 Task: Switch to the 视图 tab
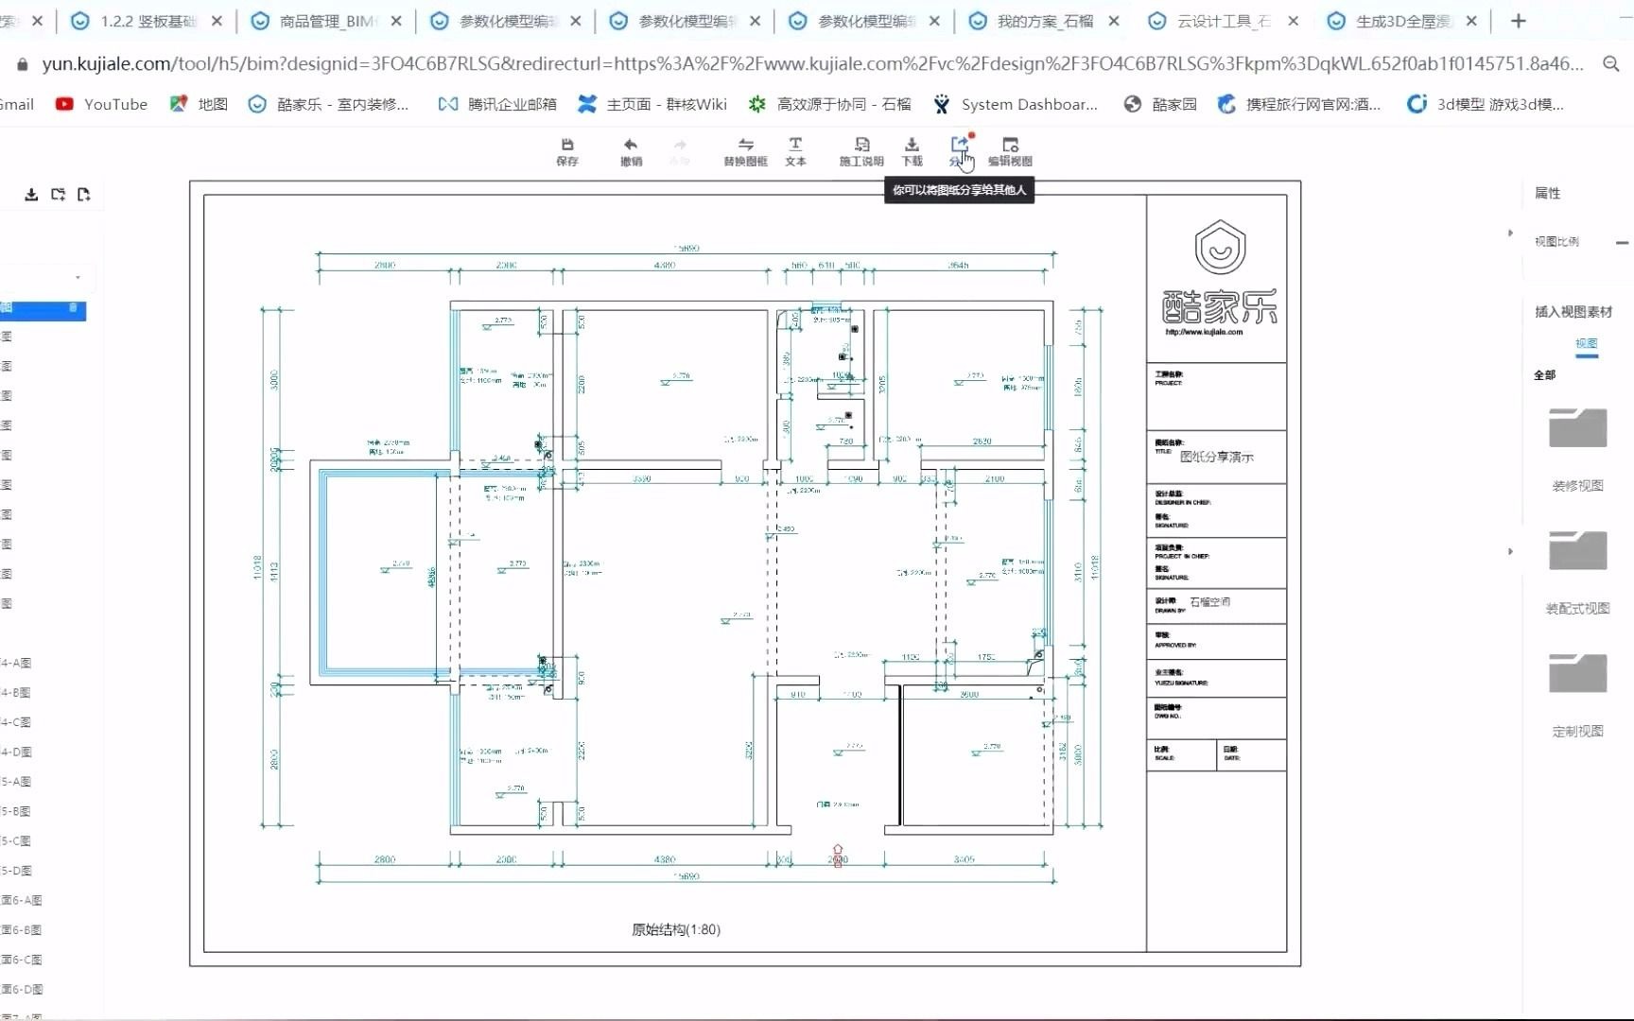pyautogui.click(x=1586, y=344)
